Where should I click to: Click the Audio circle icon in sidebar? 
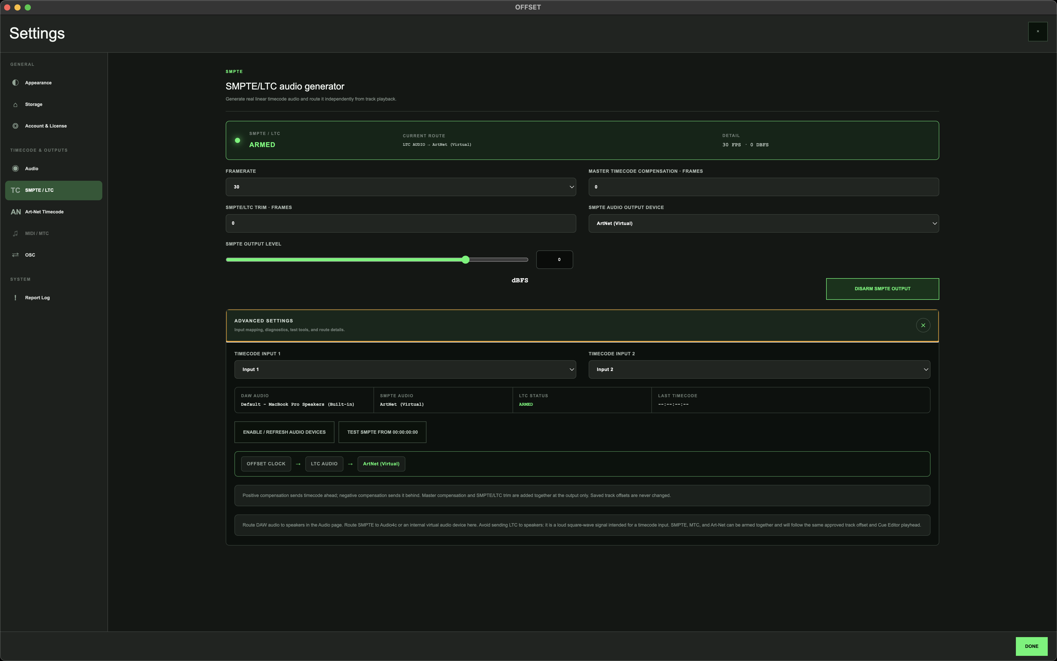pos(15,169)
